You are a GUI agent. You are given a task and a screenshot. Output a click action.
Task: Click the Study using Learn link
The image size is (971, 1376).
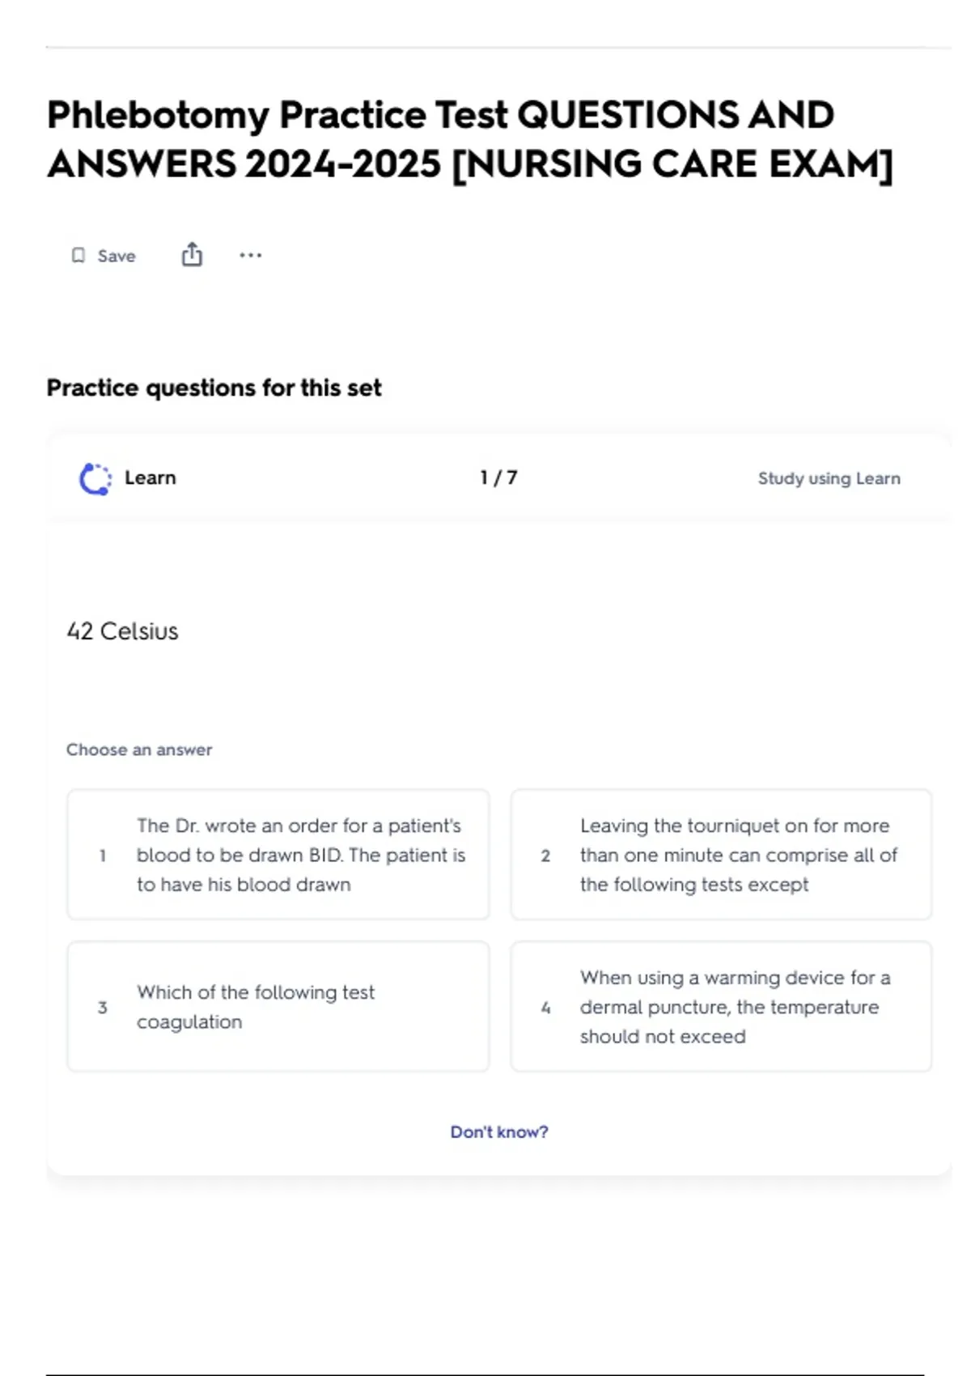(829, 478)
